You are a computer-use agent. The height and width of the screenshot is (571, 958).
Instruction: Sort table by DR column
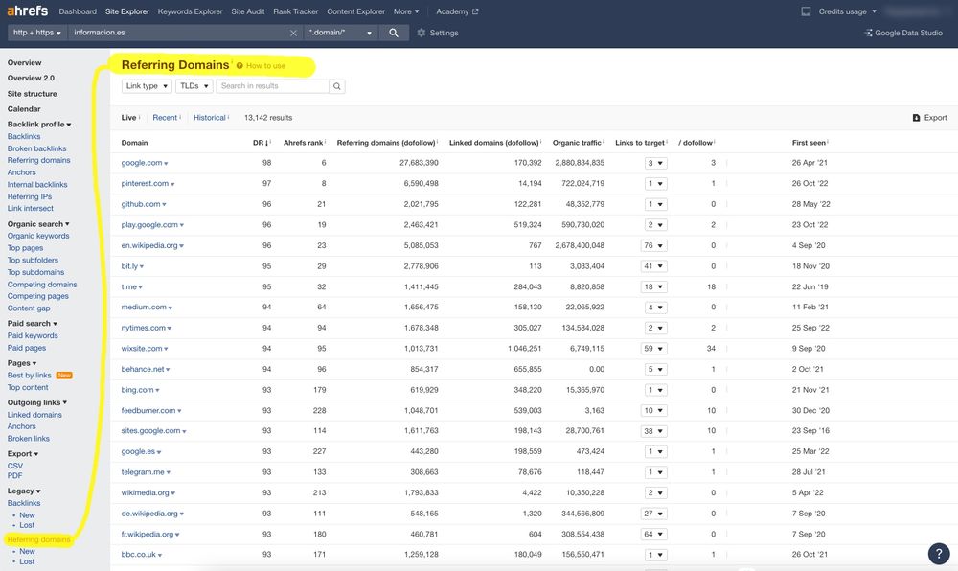tap(260, 143)
